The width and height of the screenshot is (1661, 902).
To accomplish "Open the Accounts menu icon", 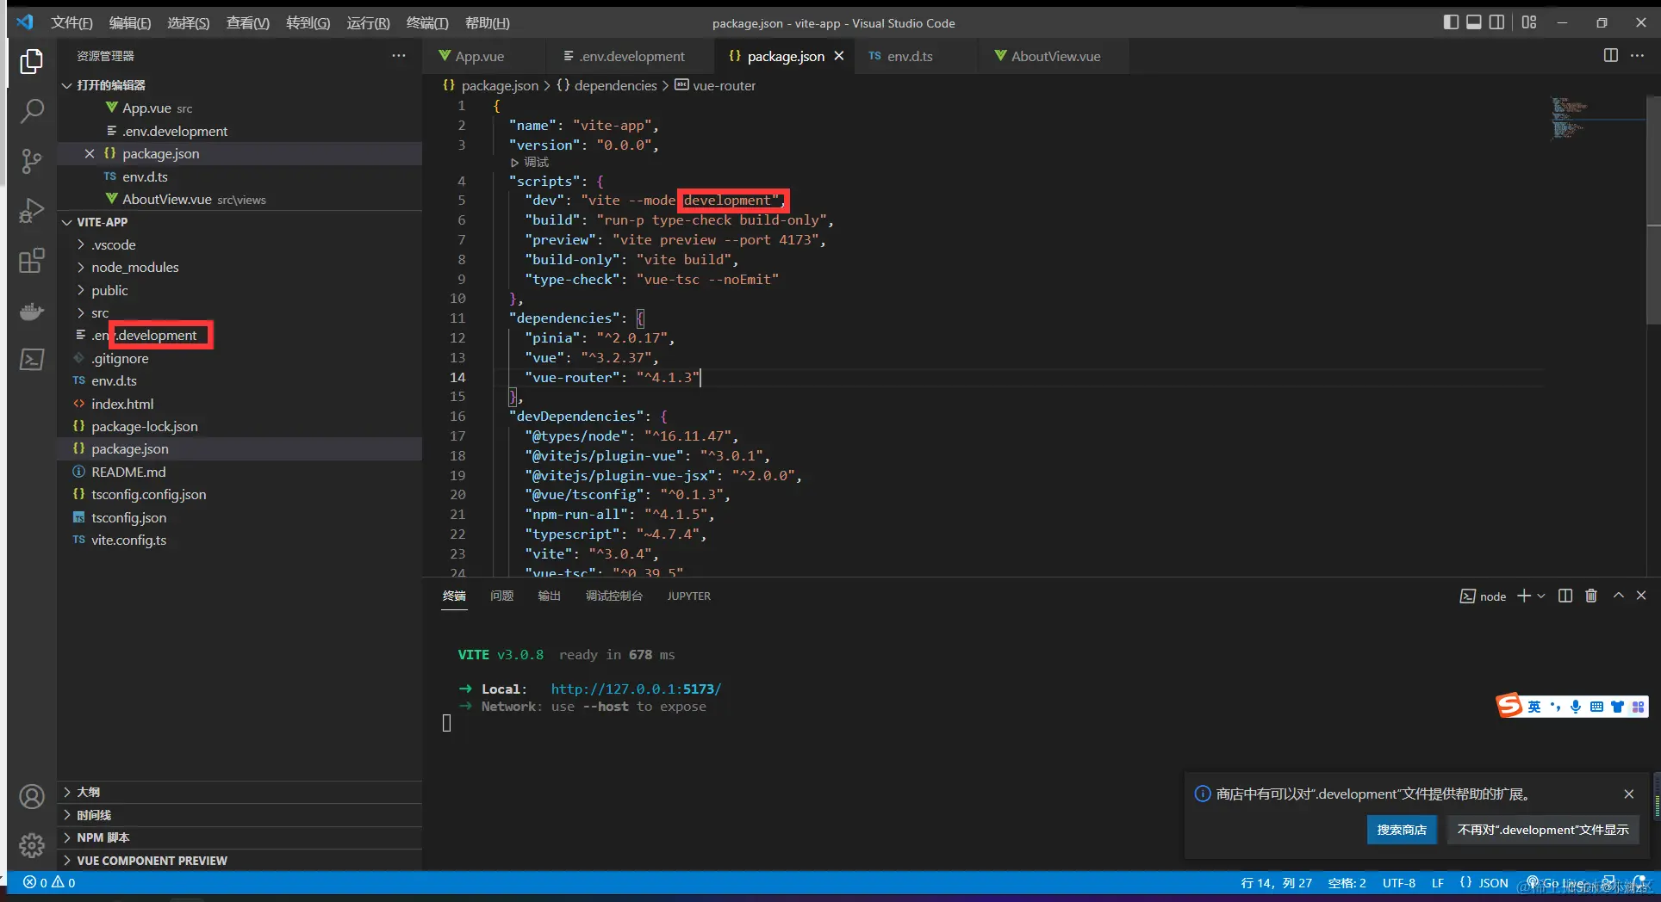I will [32, 797].
